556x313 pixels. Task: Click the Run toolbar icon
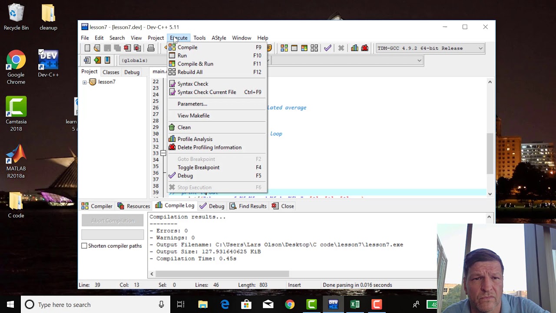coord(294,48)
